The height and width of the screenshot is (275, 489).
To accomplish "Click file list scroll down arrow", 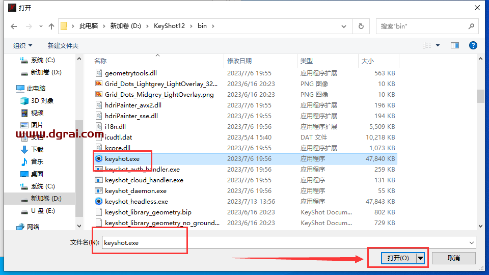I will point(480,226).
